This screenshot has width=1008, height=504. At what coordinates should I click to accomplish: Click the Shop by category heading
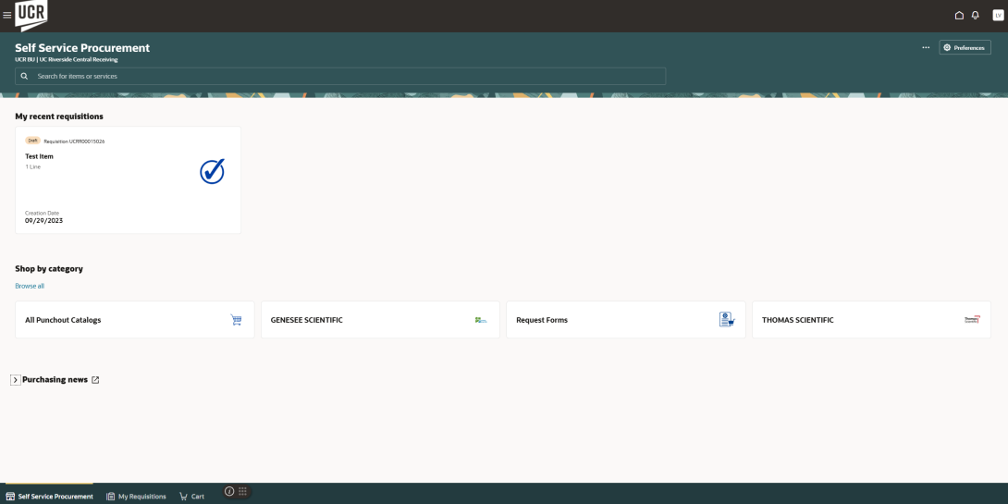[49, 269]
